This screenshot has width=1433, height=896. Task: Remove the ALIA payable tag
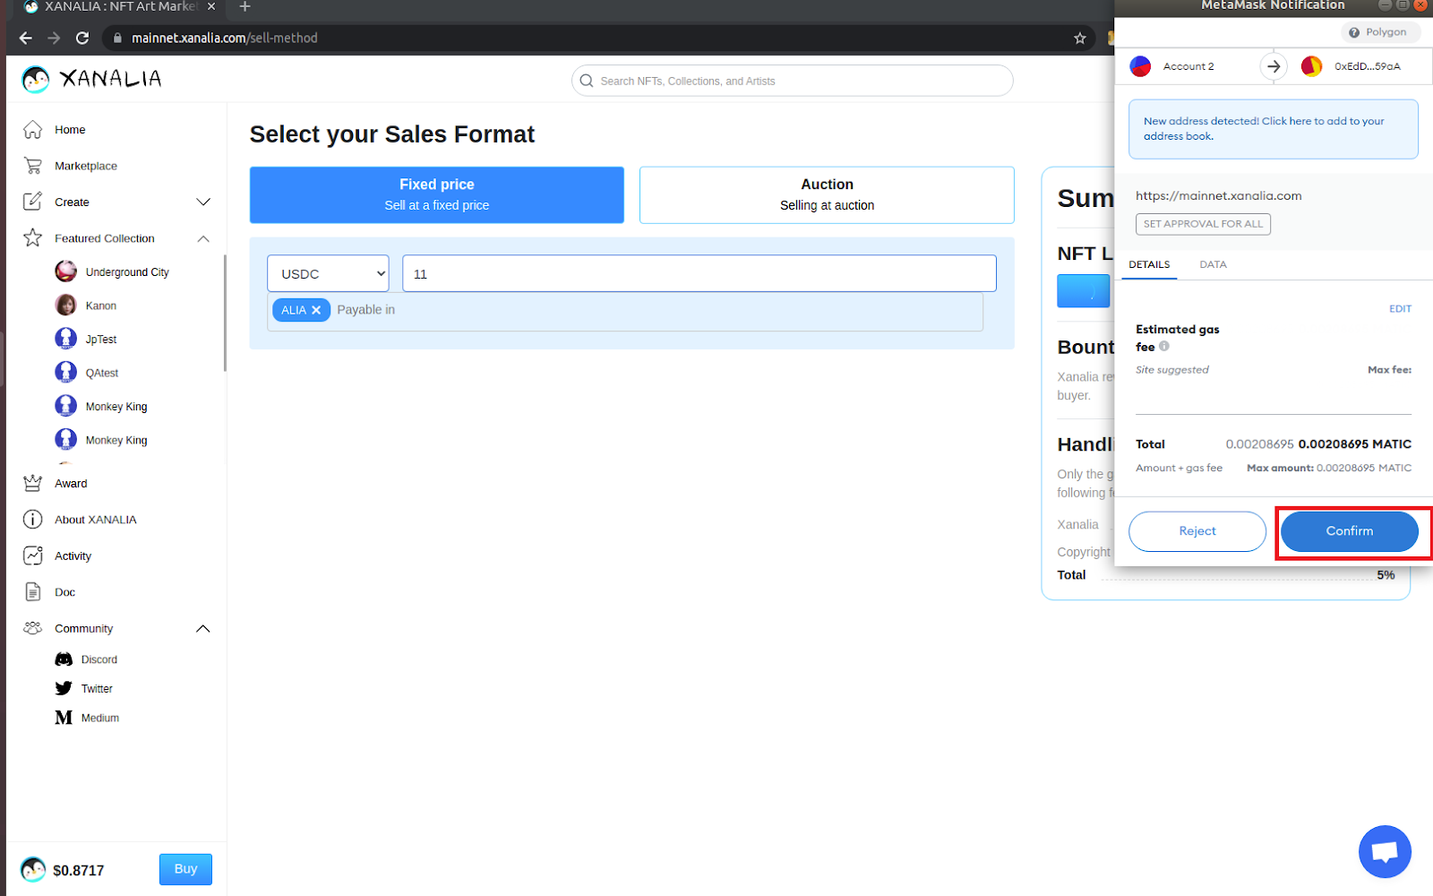(x=316, y=310)
